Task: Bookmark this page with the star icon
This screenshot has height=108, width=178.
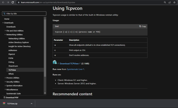Action: tap(175, 2)
